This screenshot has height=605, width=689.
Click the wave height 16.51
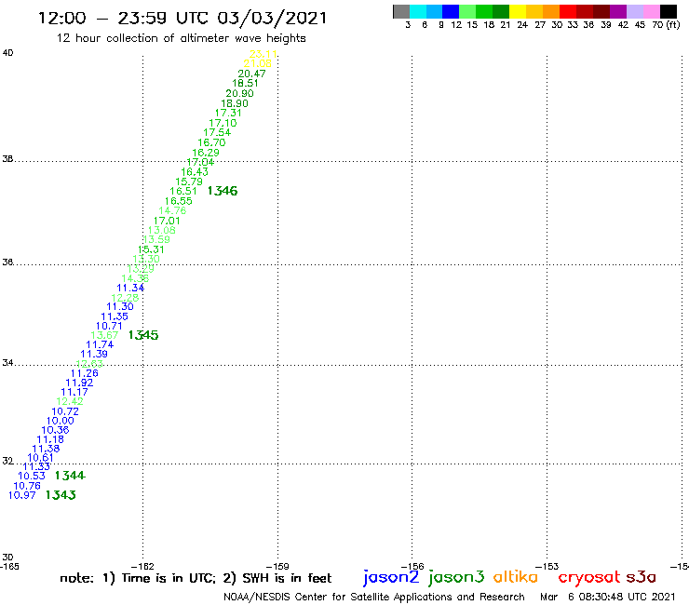click(183, 191)
